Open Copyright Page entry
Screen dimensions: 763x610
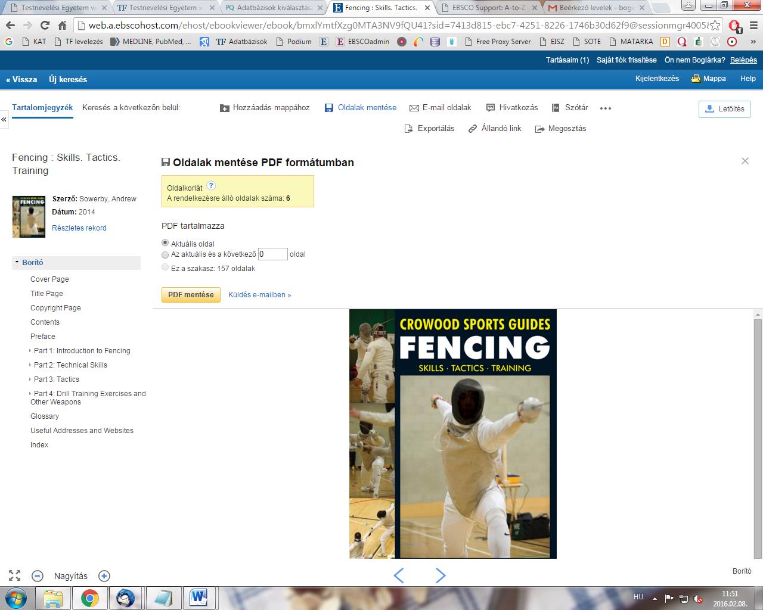[55, 308]
